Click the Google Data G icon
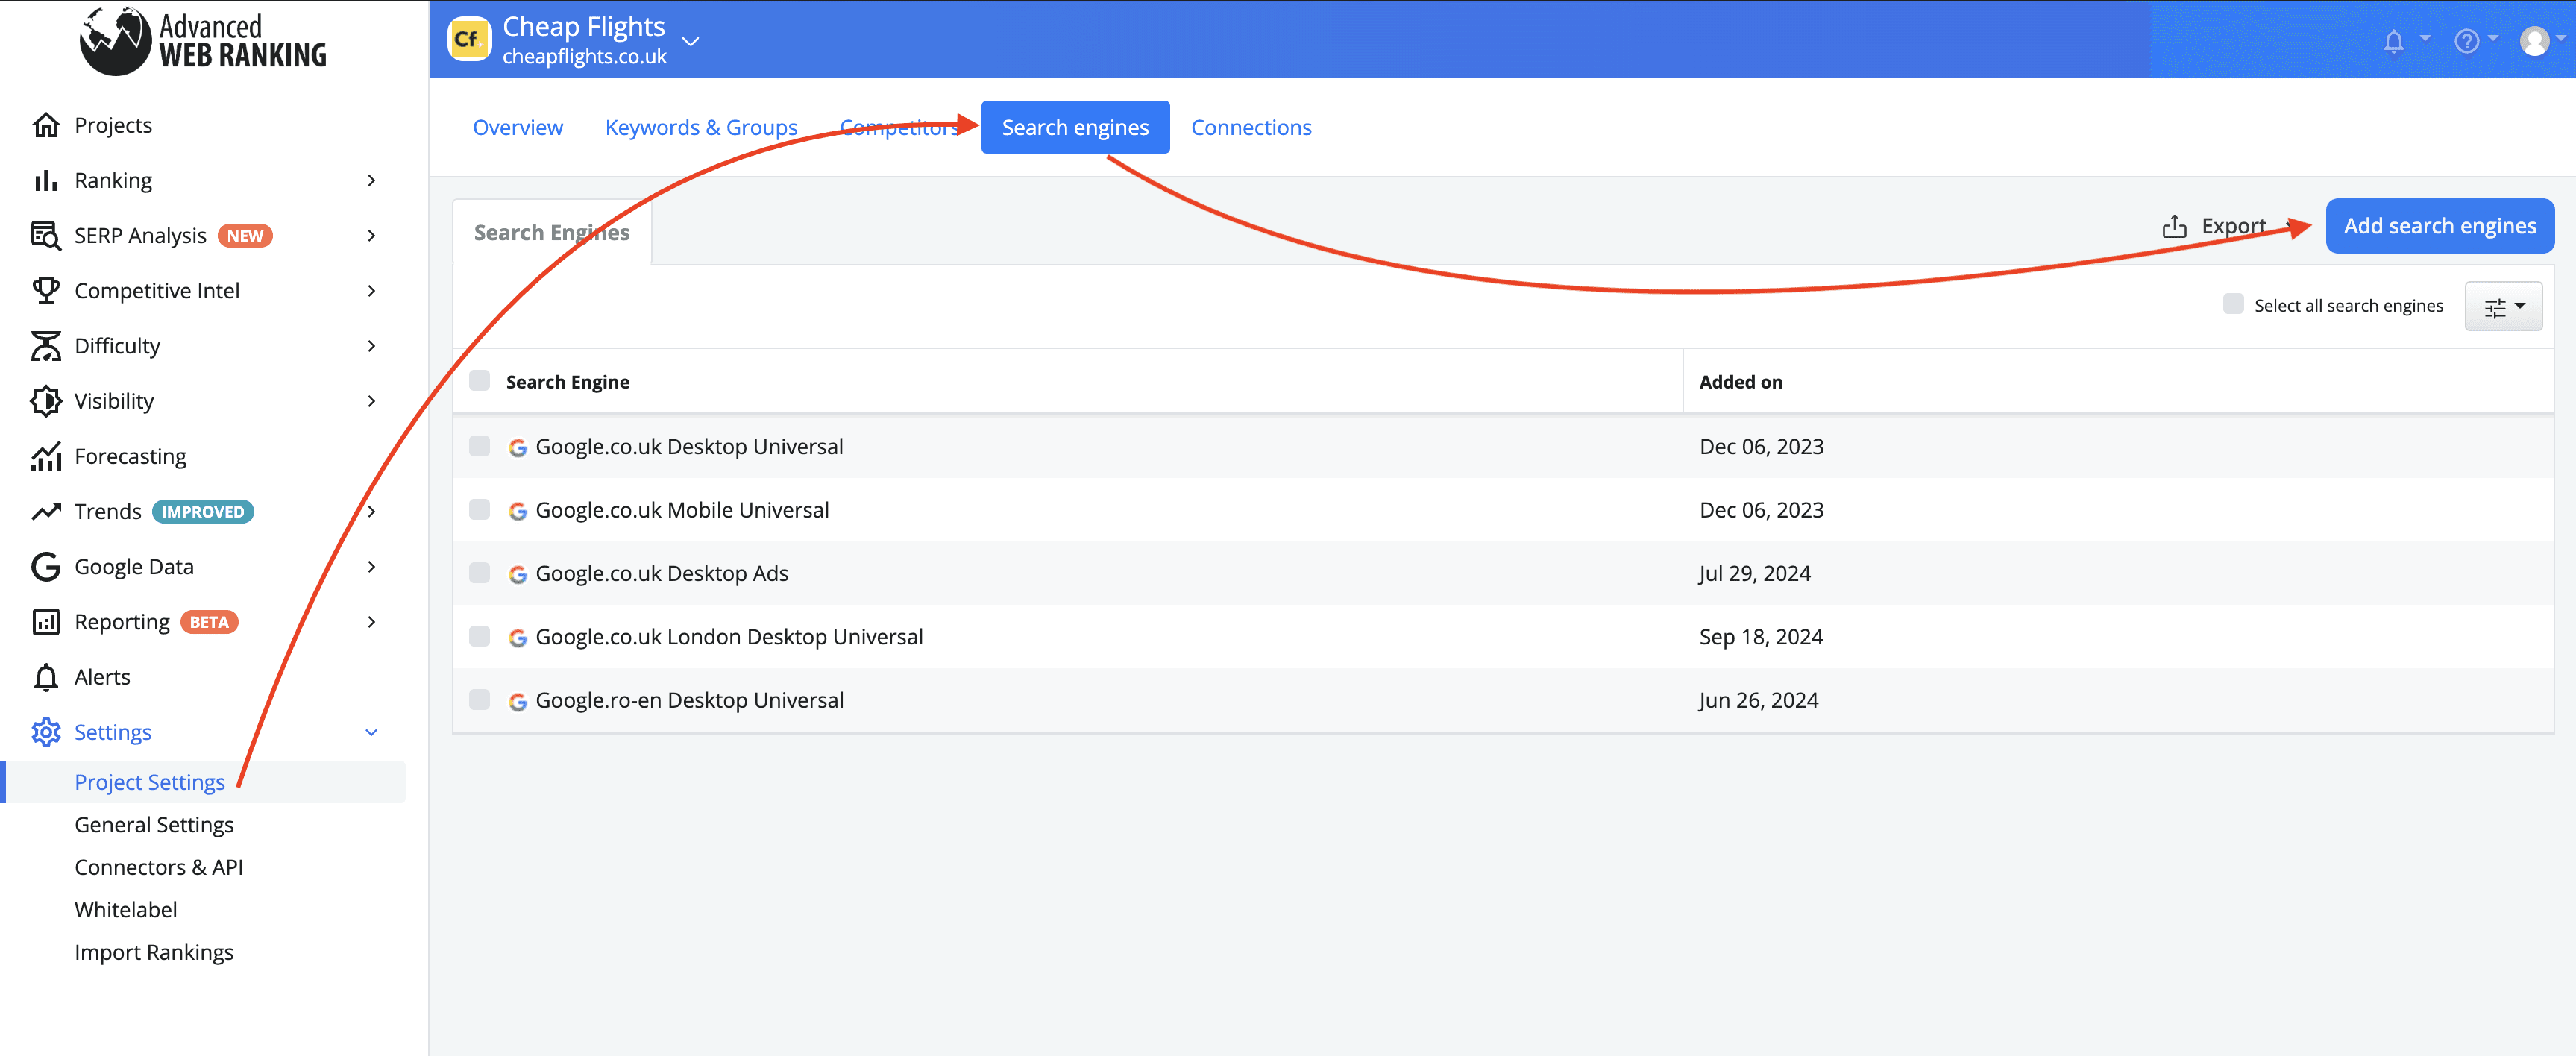The image size is (2576, 1056). 46,567
